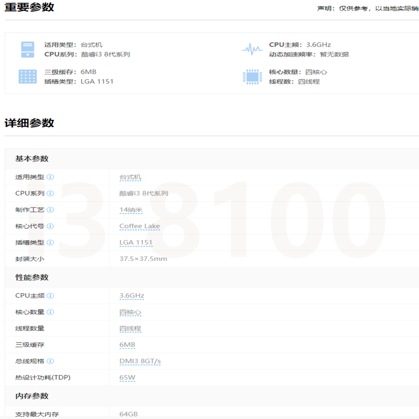Select 酷睿i3 8代系列 in 重要参数 summary

[x=106, y=54]
